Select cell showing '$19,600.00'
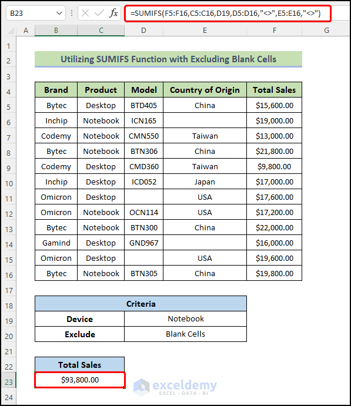This screenshot has height=406, width=351. (x=275, y=258)
